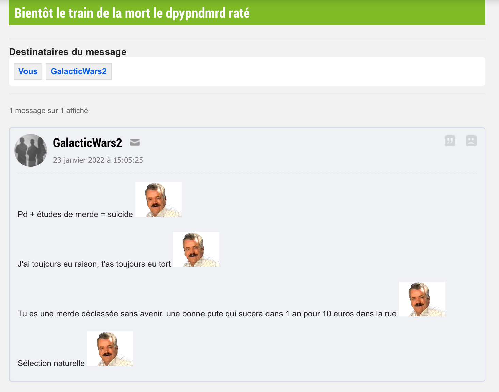The height and width of the screenshot is (392, 499).
Task: Open GalacticWars2 profile from message author name
Action: (x=87, y=143)
